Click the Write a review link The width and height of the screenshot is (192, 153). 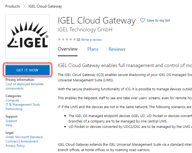[x=91, y=40]
